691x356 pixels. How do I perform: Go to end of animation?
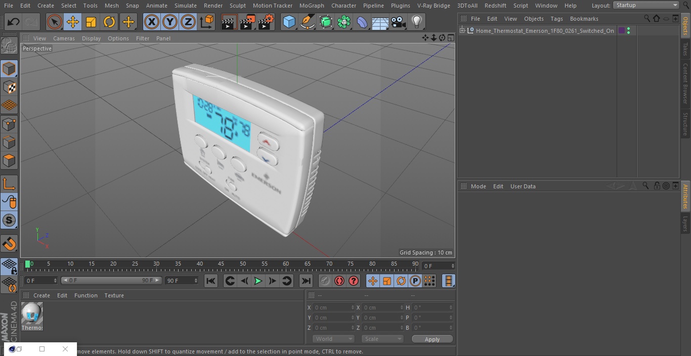click(306, 281)
